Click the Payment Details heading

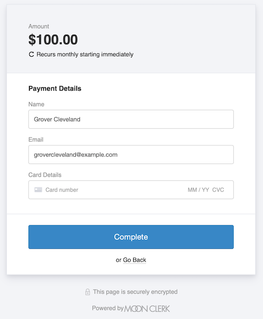click(x=55, y=88)
